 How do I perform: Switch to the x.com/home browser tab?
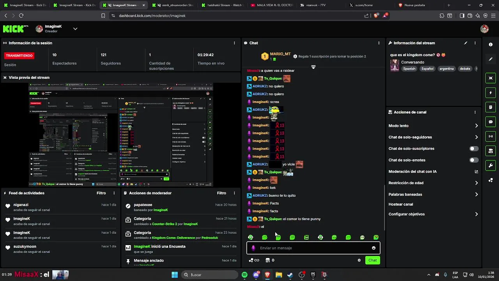tap(370, 5)
